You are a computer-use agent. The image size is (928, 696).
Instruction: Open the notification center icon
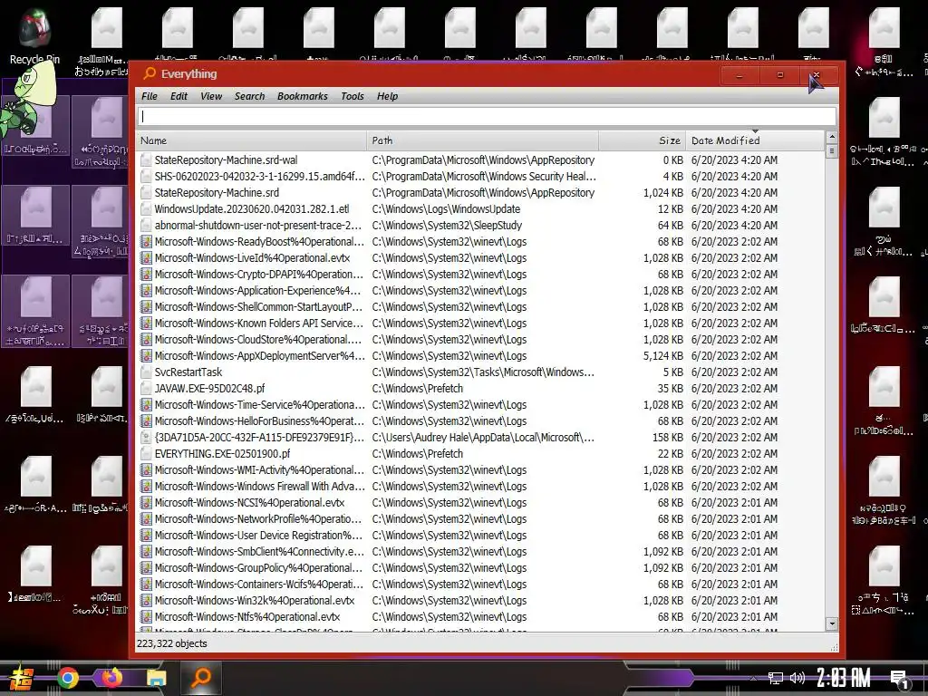click(x=900, y=680)
